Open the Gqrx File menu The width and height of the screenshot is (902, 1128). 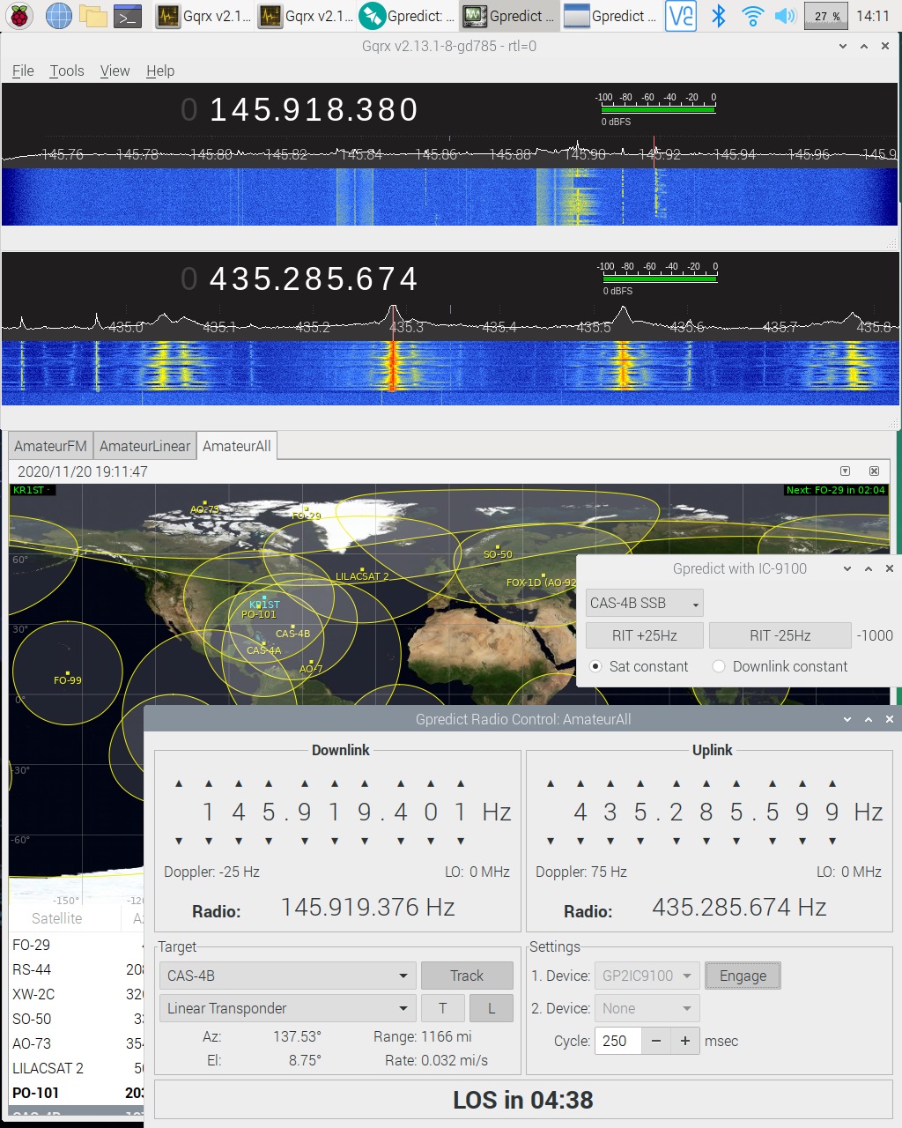click(23, 70)
